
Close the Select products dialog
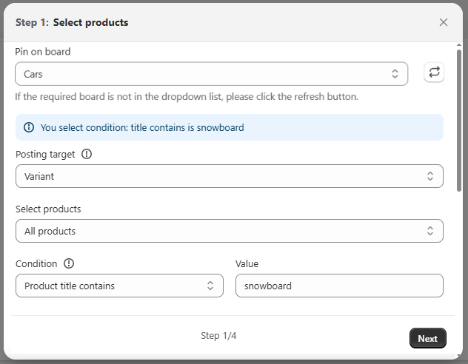click(444, 22)
